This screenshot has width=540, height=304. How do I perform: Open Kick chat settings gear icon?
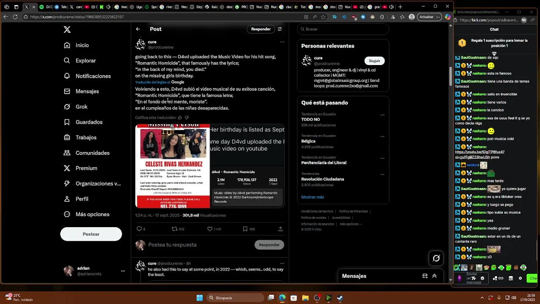(x=520, y=278)
